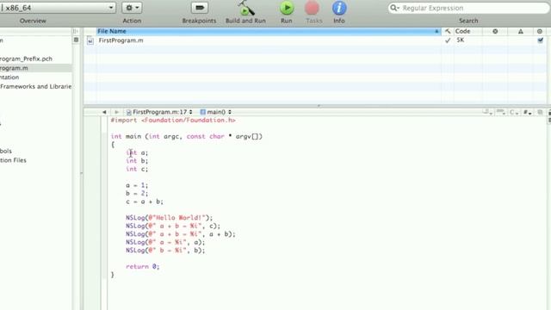Click the built checkmark for FirstProgram.m
Viewport: 551px width, 310px height.
(x=448, y=40)
